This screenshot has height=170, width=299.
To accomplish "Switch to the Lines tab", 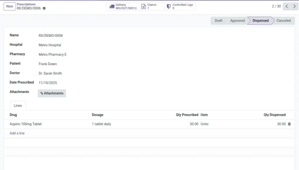I will 18,105.
